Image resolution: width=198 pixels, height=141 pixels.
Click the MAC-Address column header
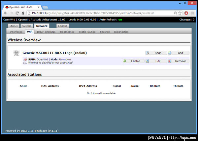click(x=50, y=86)
